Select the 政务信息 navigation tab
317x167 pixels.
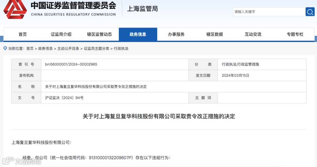coord(138,34)
